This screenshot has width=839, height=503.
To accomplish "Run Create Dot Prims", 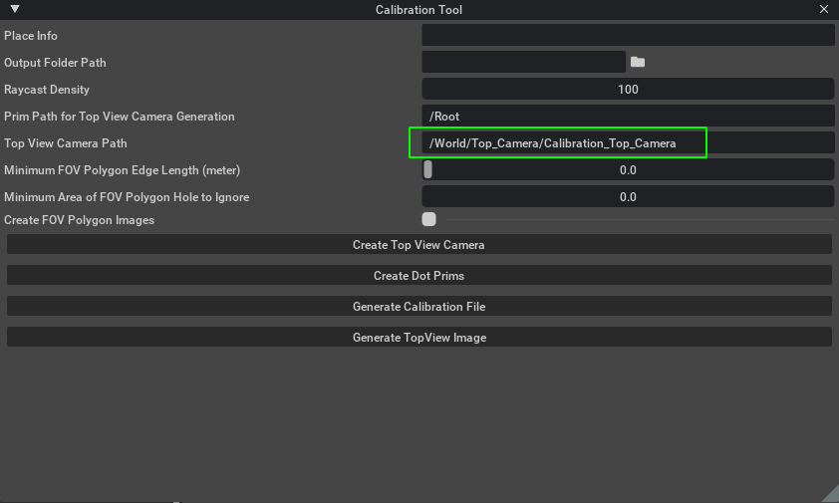I will tap(419, 276).
